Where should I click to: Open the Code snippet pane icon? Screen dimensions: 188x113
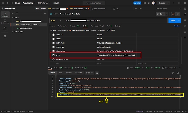(x=185, y=26)
